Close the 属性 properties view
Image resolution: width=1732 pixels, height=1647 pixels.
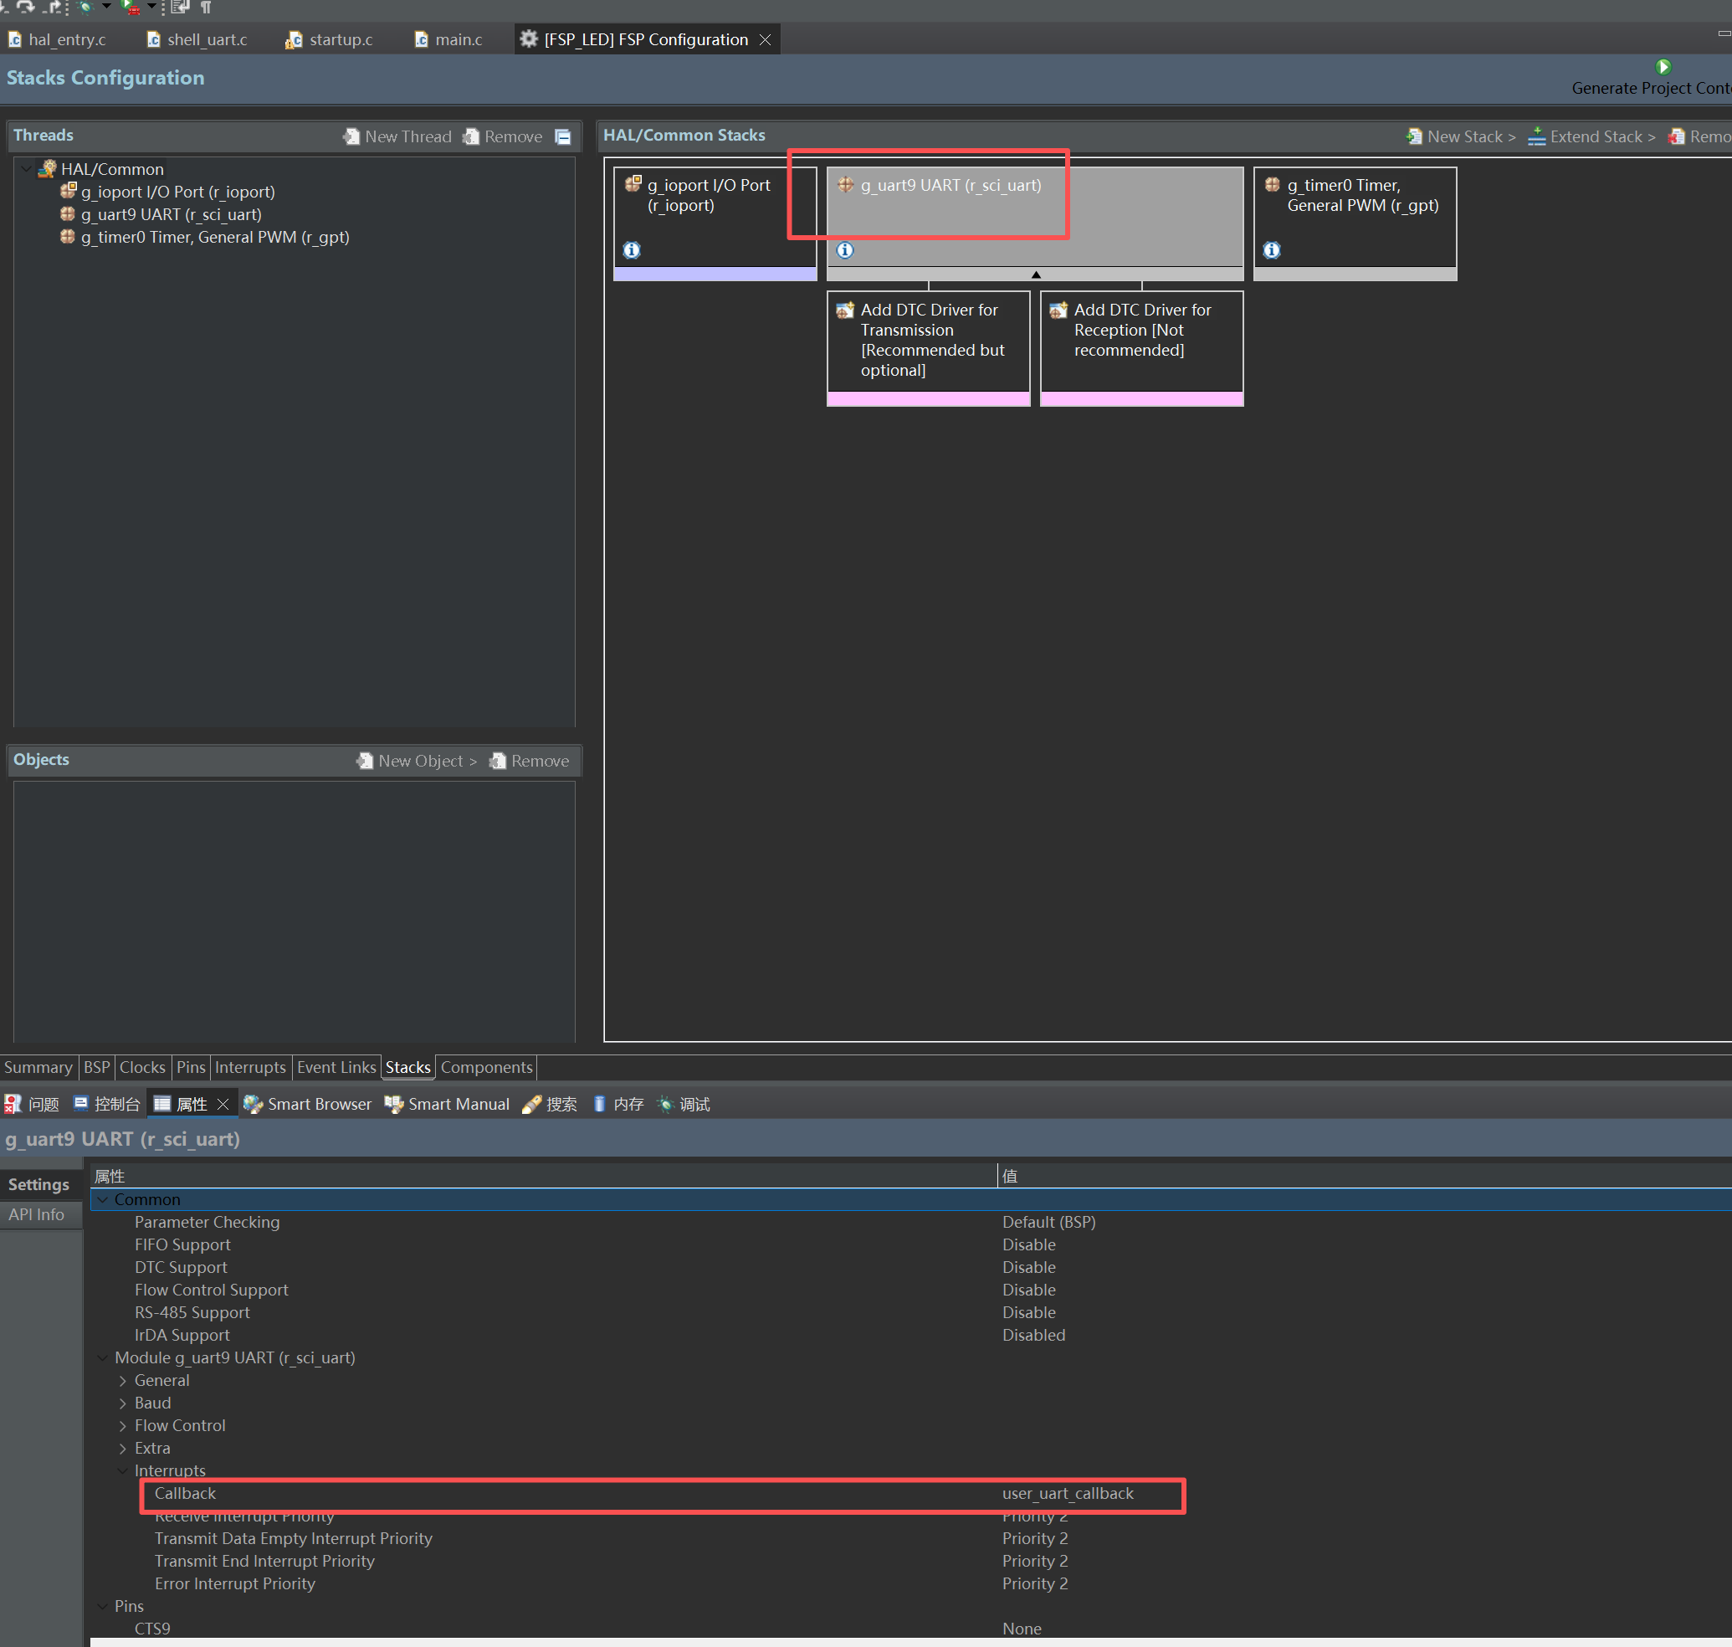[223, 1104]
